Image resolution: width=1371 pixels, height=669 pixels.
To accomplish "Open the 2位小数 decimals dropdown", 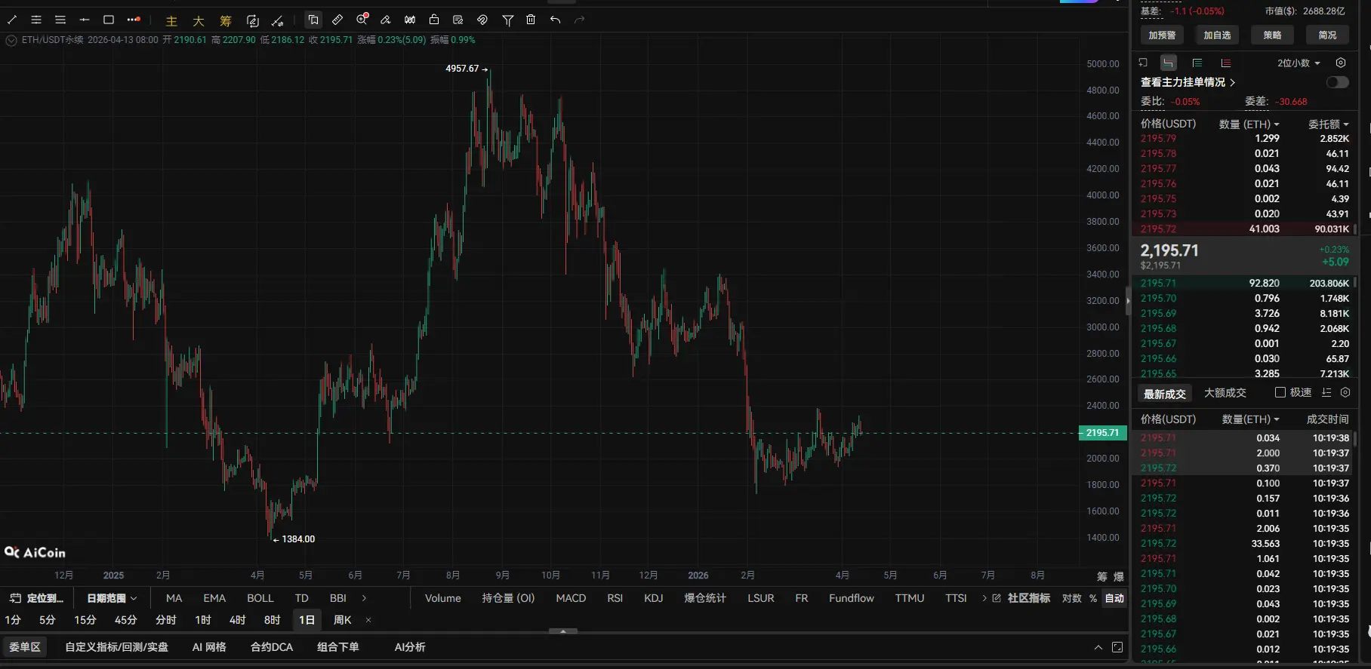I will click(x=1299, y=63).
